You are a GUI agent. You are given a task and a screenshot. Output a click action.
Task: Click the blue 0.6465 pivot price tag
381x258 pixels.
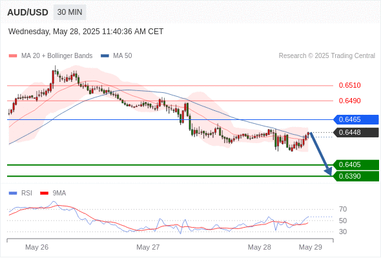tap(356, 120)
